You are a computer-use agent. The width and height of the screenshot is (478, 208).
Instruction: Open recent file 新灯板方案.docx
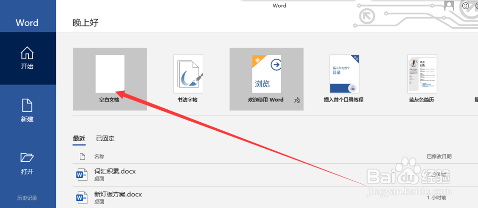[x=118, y=194]
